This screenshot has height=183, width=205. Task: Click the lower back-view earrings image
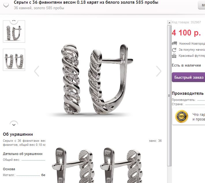coord(97,165)
